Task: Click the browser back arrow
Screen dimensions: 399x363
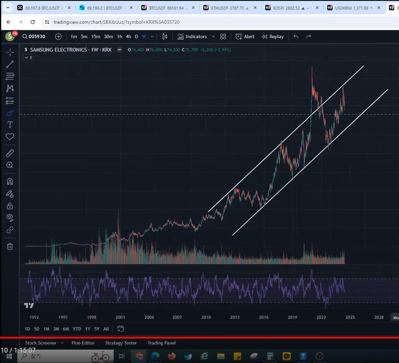Action: pos(9,22)
